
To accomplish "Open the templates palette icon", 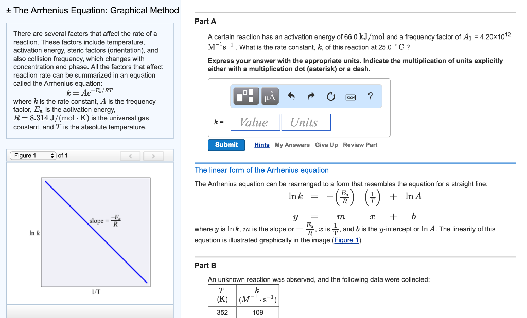I will tap(246, 96).
